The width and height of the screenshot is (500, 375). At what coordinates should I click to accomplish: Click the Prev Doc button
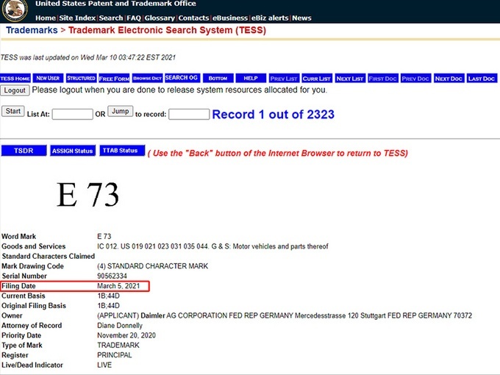[x=416, y=79]
